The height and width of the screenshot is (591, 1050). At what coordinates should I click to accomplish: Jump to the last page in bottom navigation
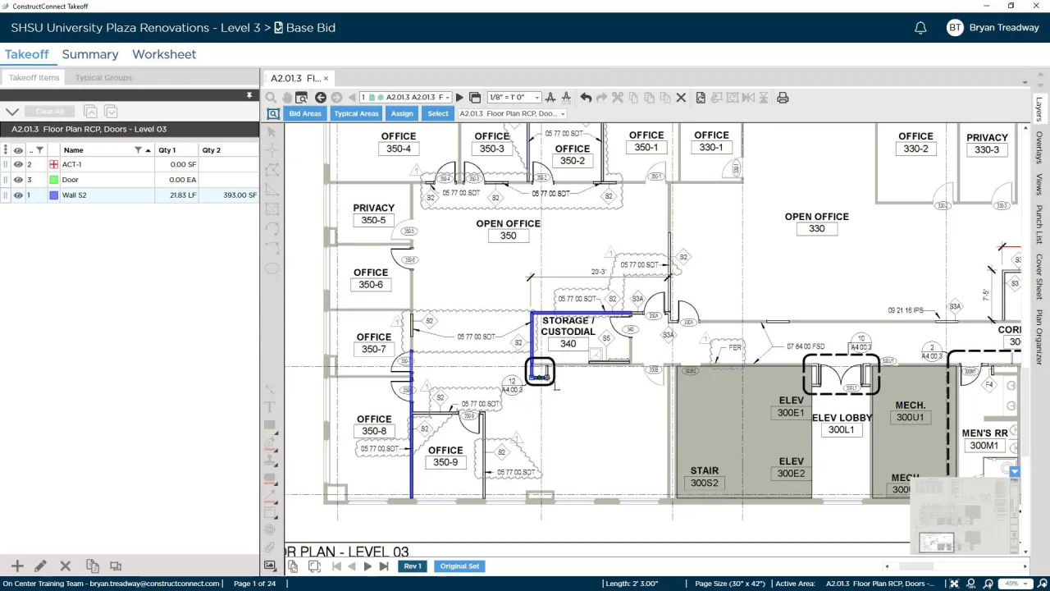point(383,566)
